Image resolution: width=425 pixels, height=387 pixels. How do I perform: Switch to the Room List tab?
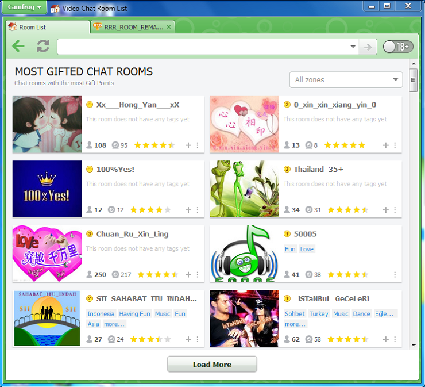[x=48, y=27]
